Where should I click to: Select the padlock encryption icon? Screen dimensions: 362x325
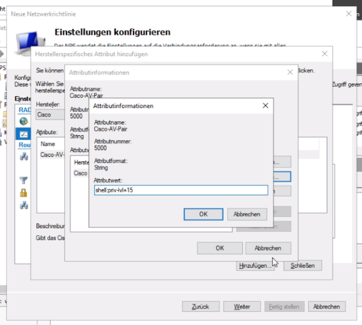23,193
